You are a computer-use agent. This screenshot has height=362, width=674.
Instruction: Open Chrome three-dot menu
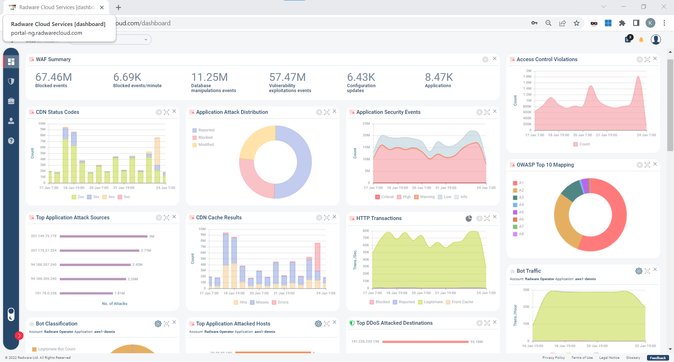664,23
